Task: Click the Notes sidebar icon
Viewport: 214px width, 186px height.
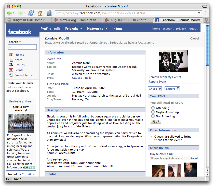Action: [x=11, y=60]
